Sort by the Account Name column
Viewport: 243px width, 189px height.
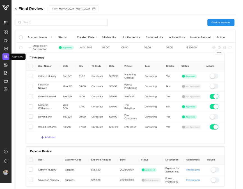click(51, 37)
